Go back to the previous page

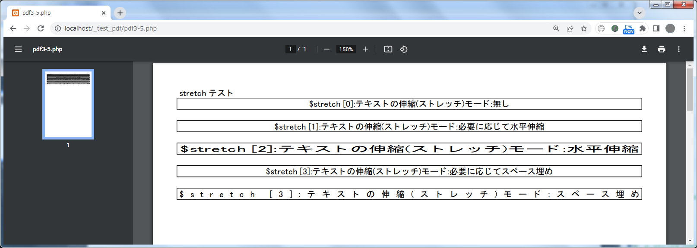click(13, 28)
